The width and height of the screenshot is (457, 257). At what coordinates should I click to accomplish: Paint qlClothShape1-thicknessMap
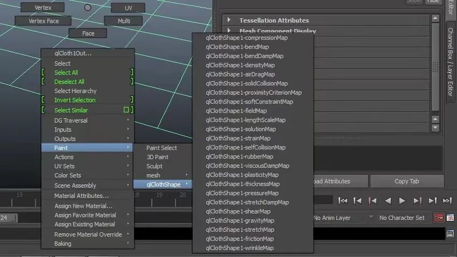pos(252,184)
